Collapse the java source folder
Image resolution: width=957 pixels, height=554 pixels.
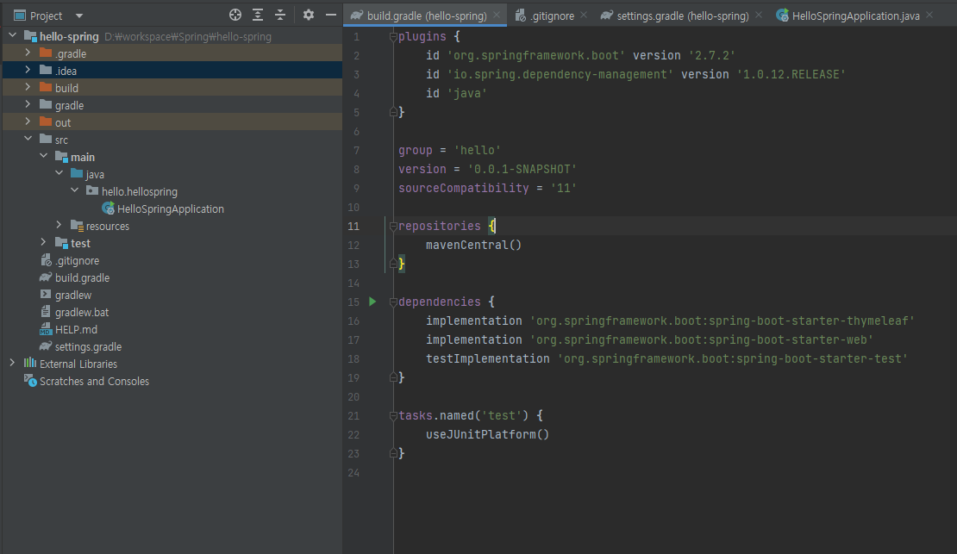pos(59,173)
